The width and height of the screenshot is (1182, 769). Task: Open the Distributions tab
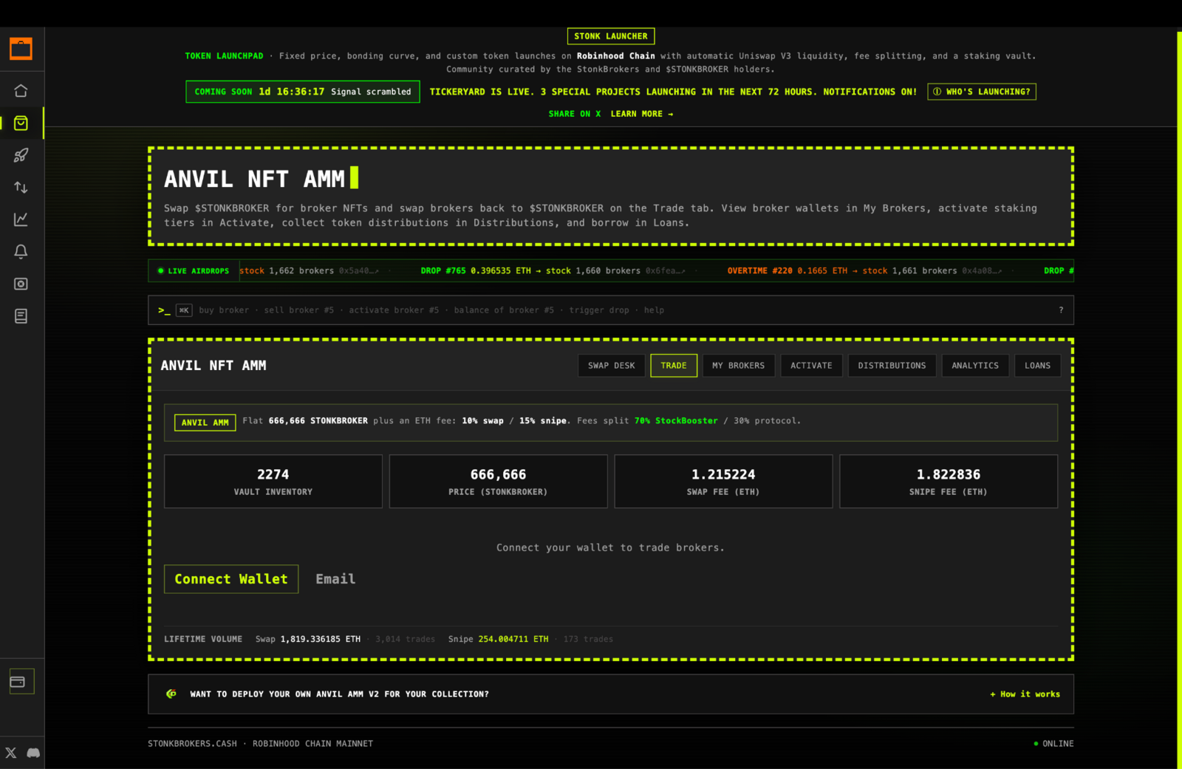(x=892, y=366)
